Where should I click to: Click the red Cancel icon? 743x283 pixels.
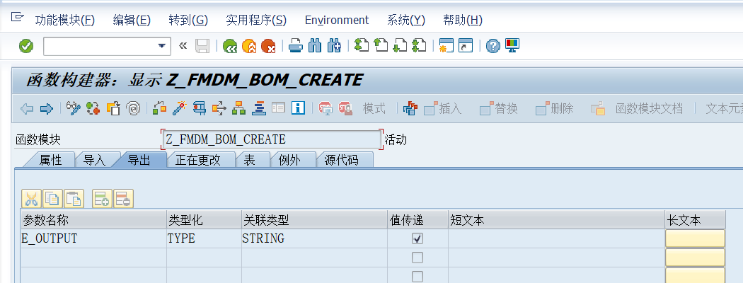click(268, 46)
